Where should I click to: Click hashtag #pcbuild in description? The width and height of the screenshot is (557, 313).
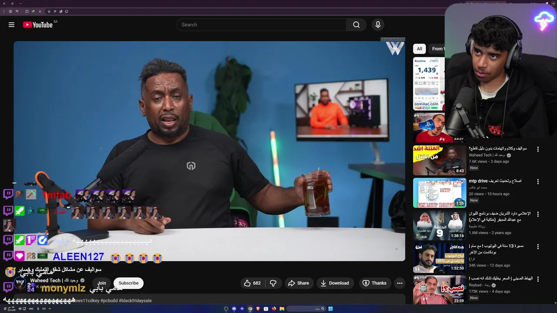(108, 300)
